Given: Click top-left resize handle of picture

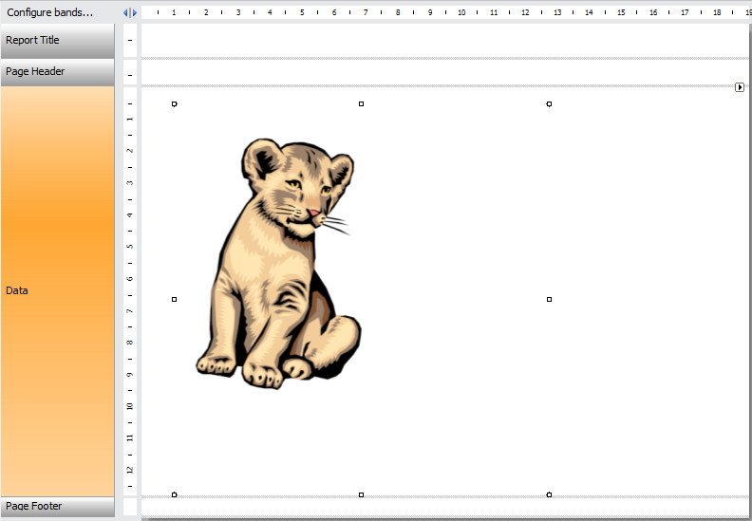Looking at the screenshot, I should pyautogui.click(x=174, y=104).
